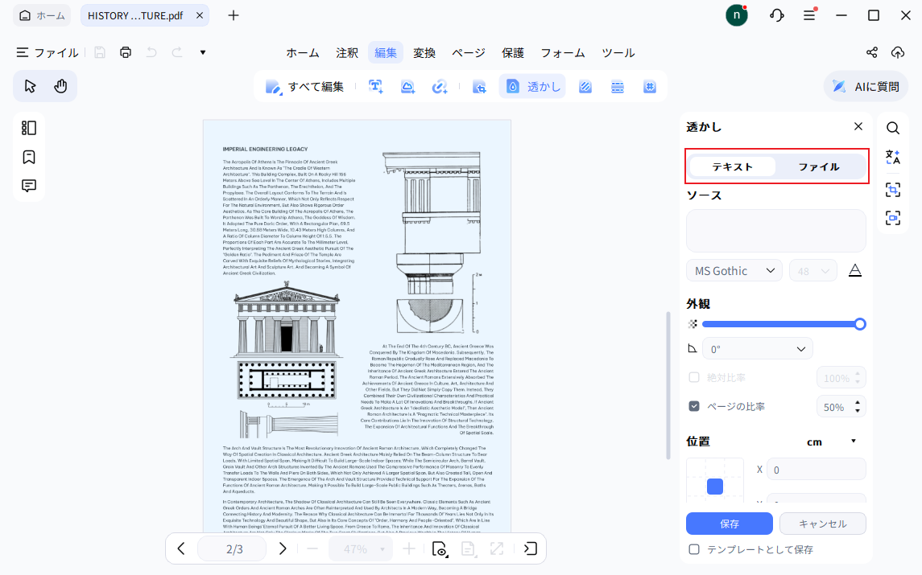Click the headset support icon
This screenshot has height=575, width=922.
click(x=777, y=15)
